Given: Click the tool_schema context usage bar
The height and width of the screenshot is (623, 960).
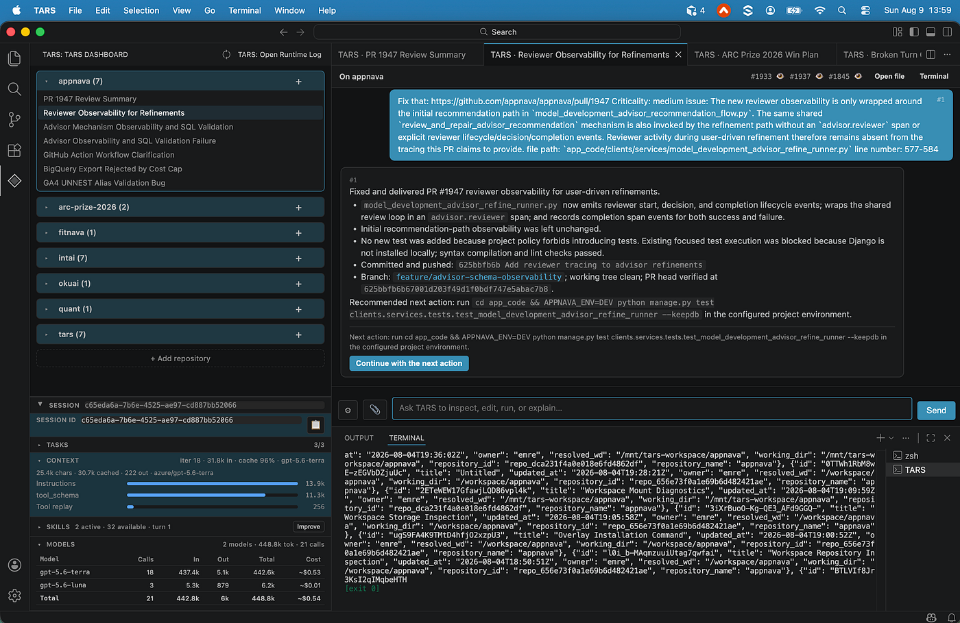Looking at the screenshot, I should (x=213, y=495).
